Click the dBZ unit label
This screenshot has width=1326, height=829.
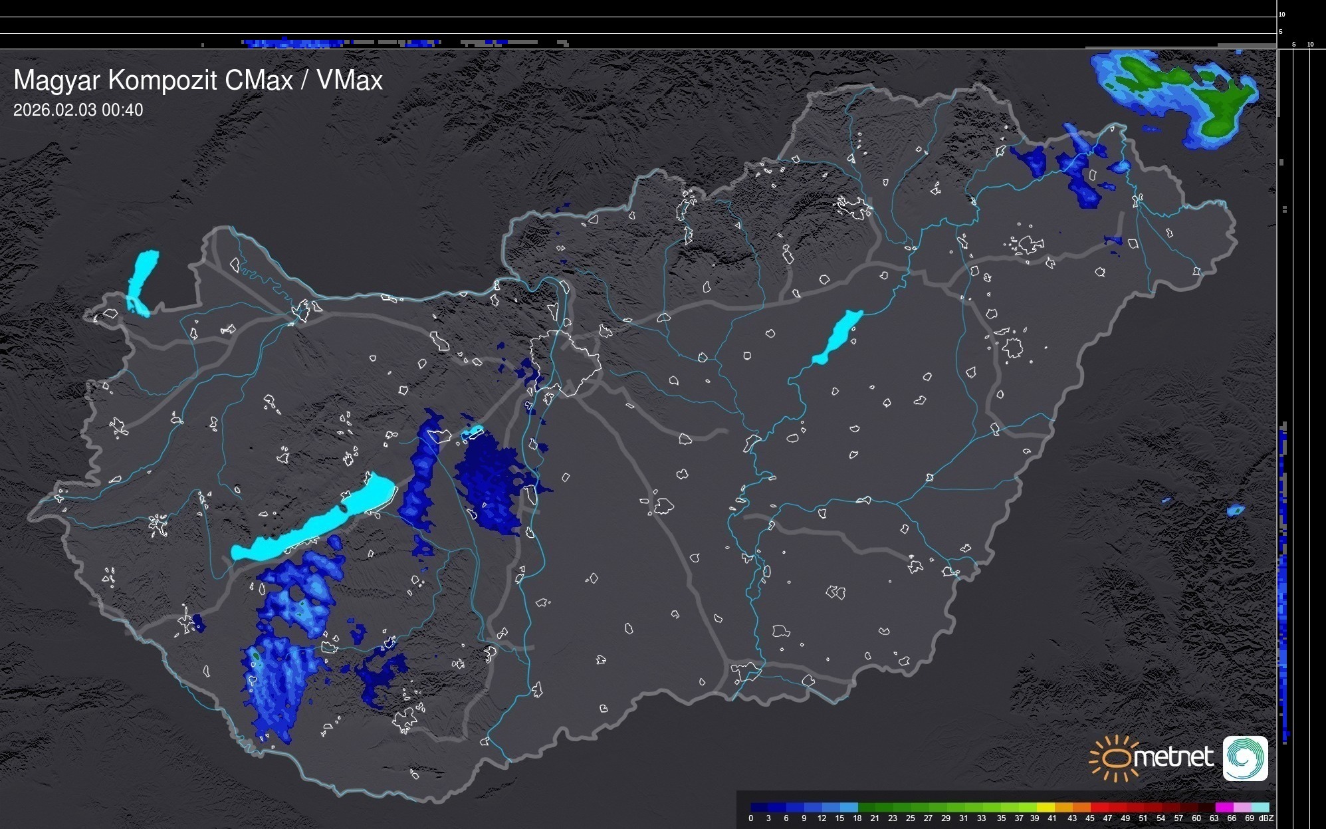pos(1266,818)
